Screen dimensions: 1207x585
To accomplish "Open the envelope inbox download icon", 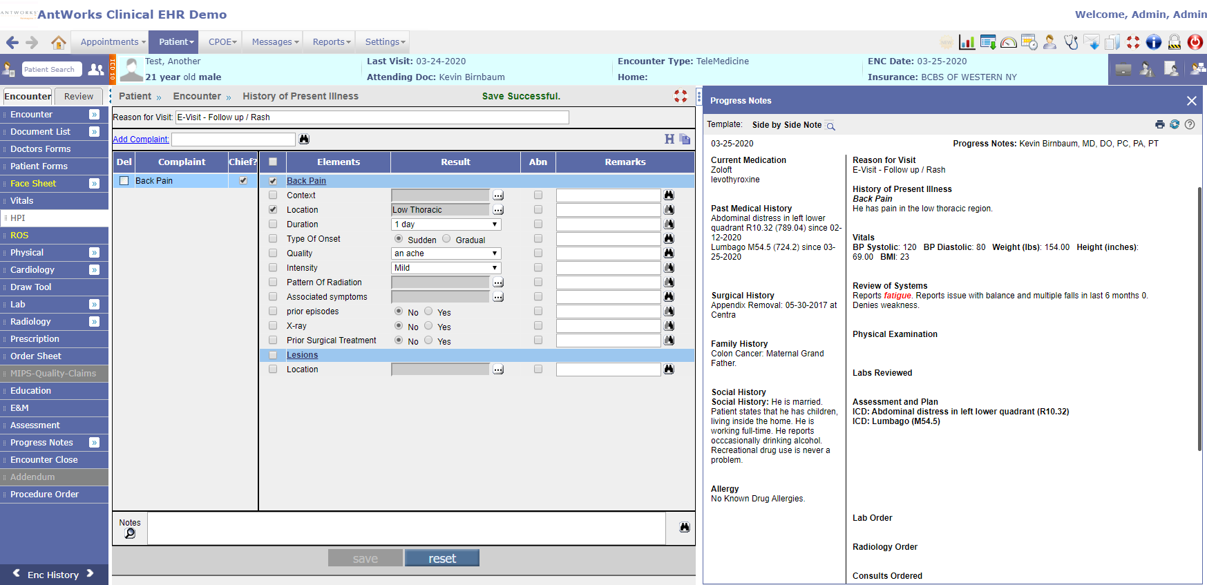I will point(1092,42).
